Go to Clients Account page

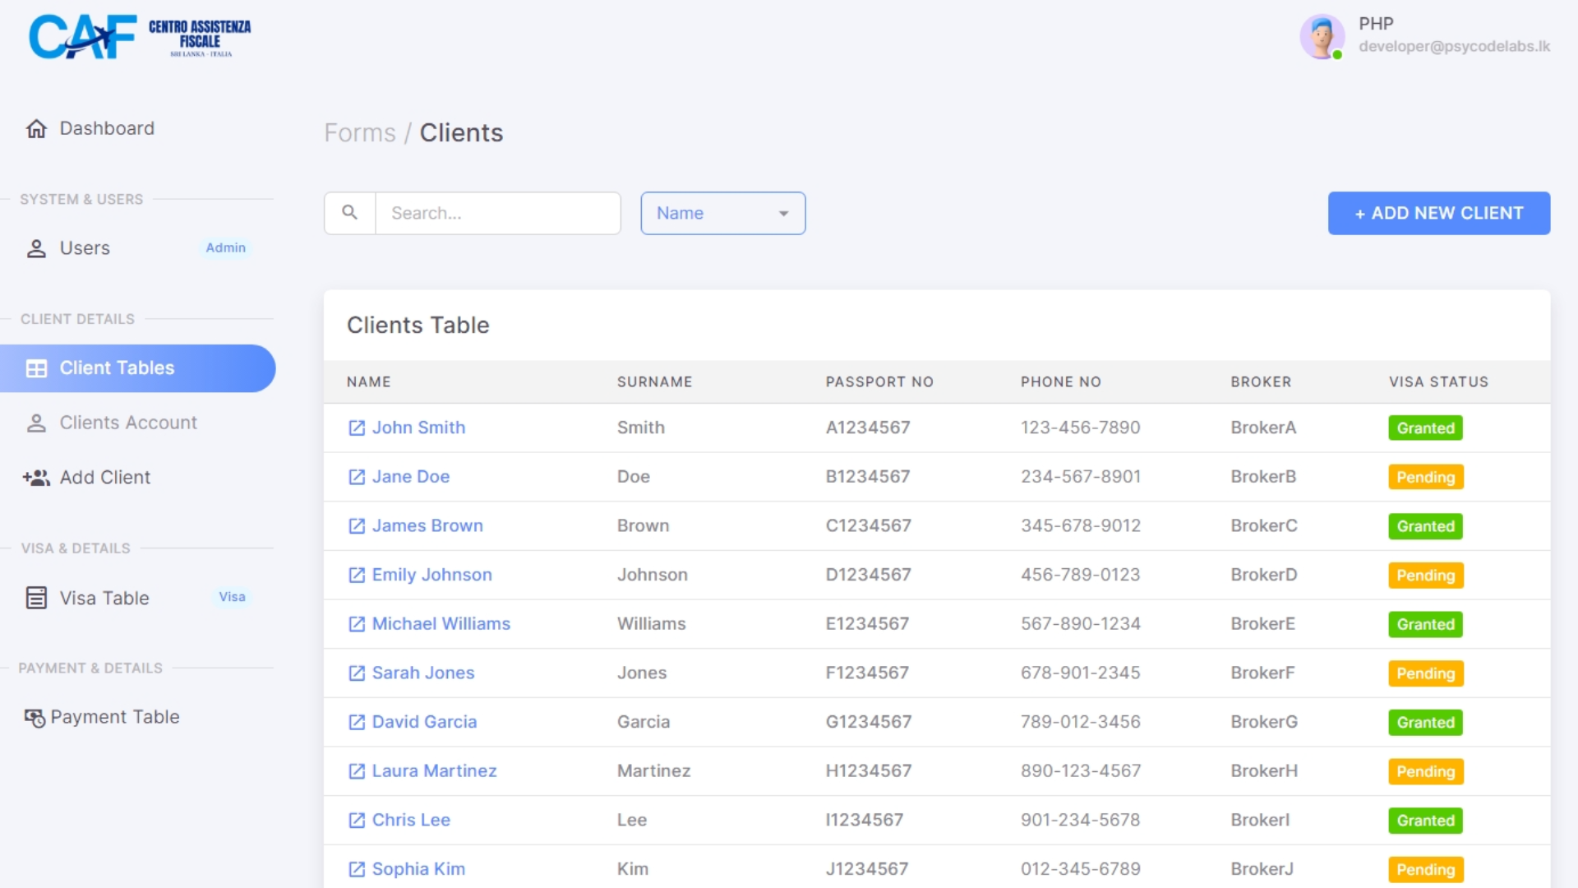pos(128,423)
